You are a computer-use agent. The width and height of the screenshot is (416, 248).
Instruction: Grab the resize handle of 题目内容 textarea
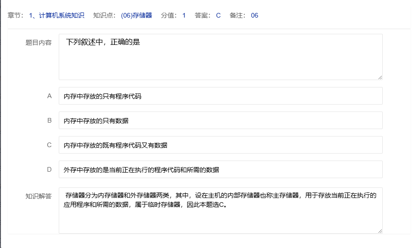[x=380, y=77]
